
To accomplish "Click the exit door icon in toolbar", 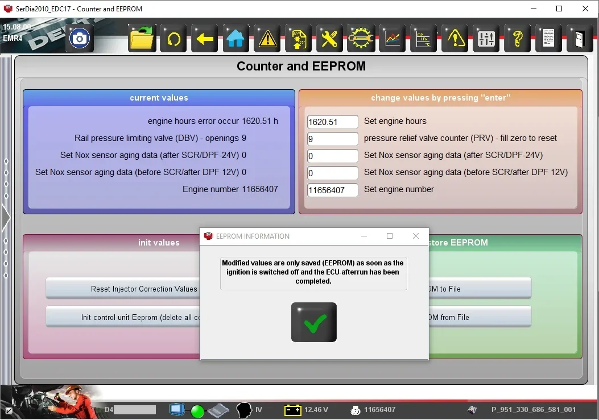I will (580, 39).
